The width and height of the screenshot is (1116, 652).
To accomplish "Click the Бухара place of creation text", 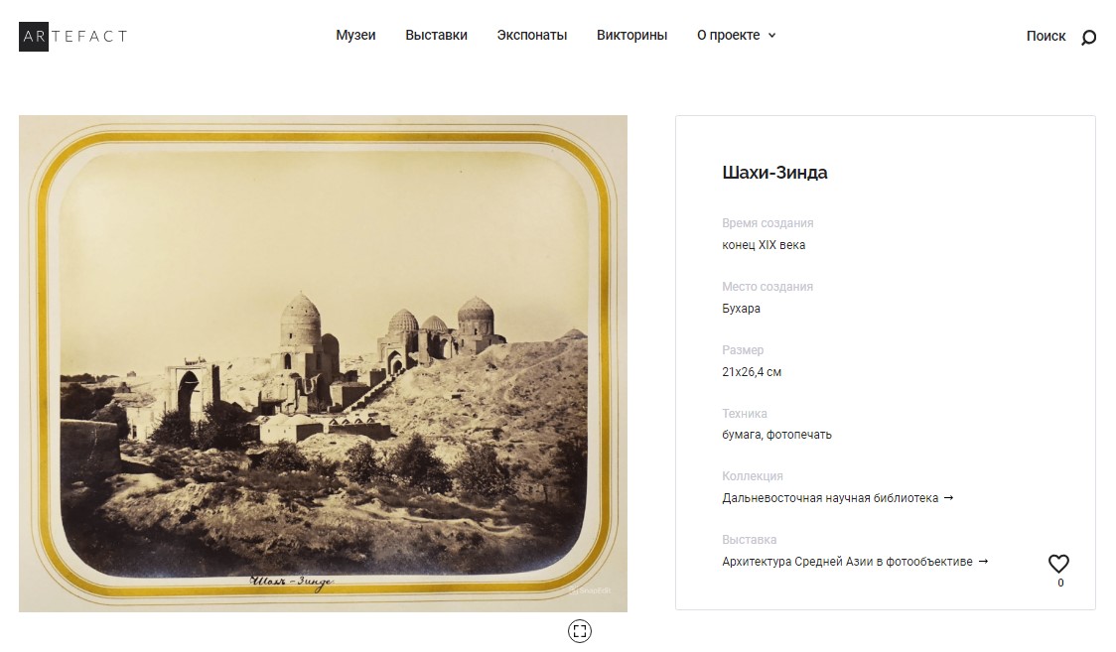I will tap(741, 309).
